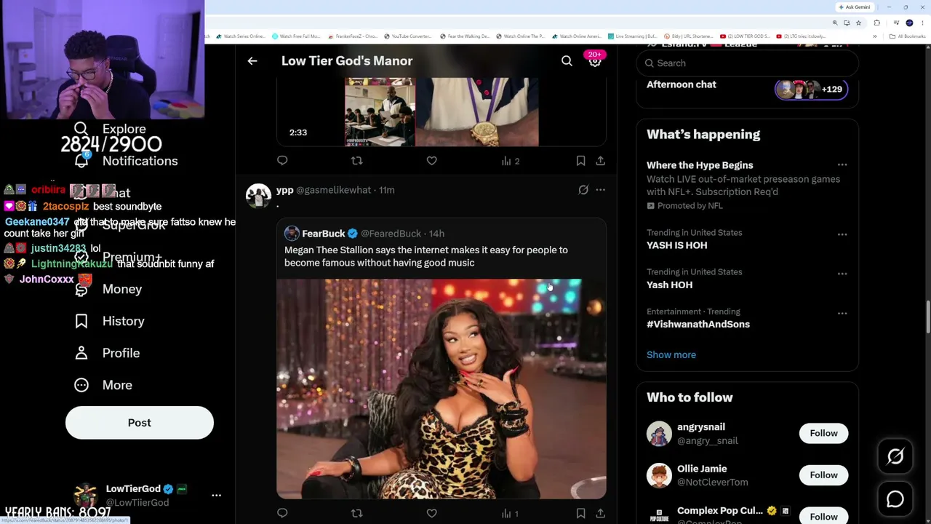Open the Chrome zoom magnifier icon
The height and width of the screenshot is (524, 931).
pyautogui.click(x=835, y=23)
